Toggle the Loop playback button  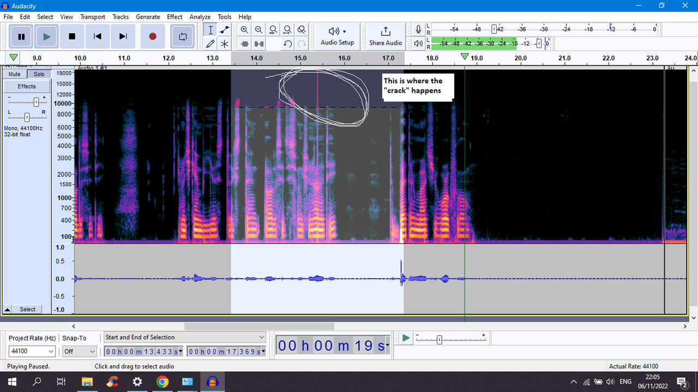coord(183,36)
